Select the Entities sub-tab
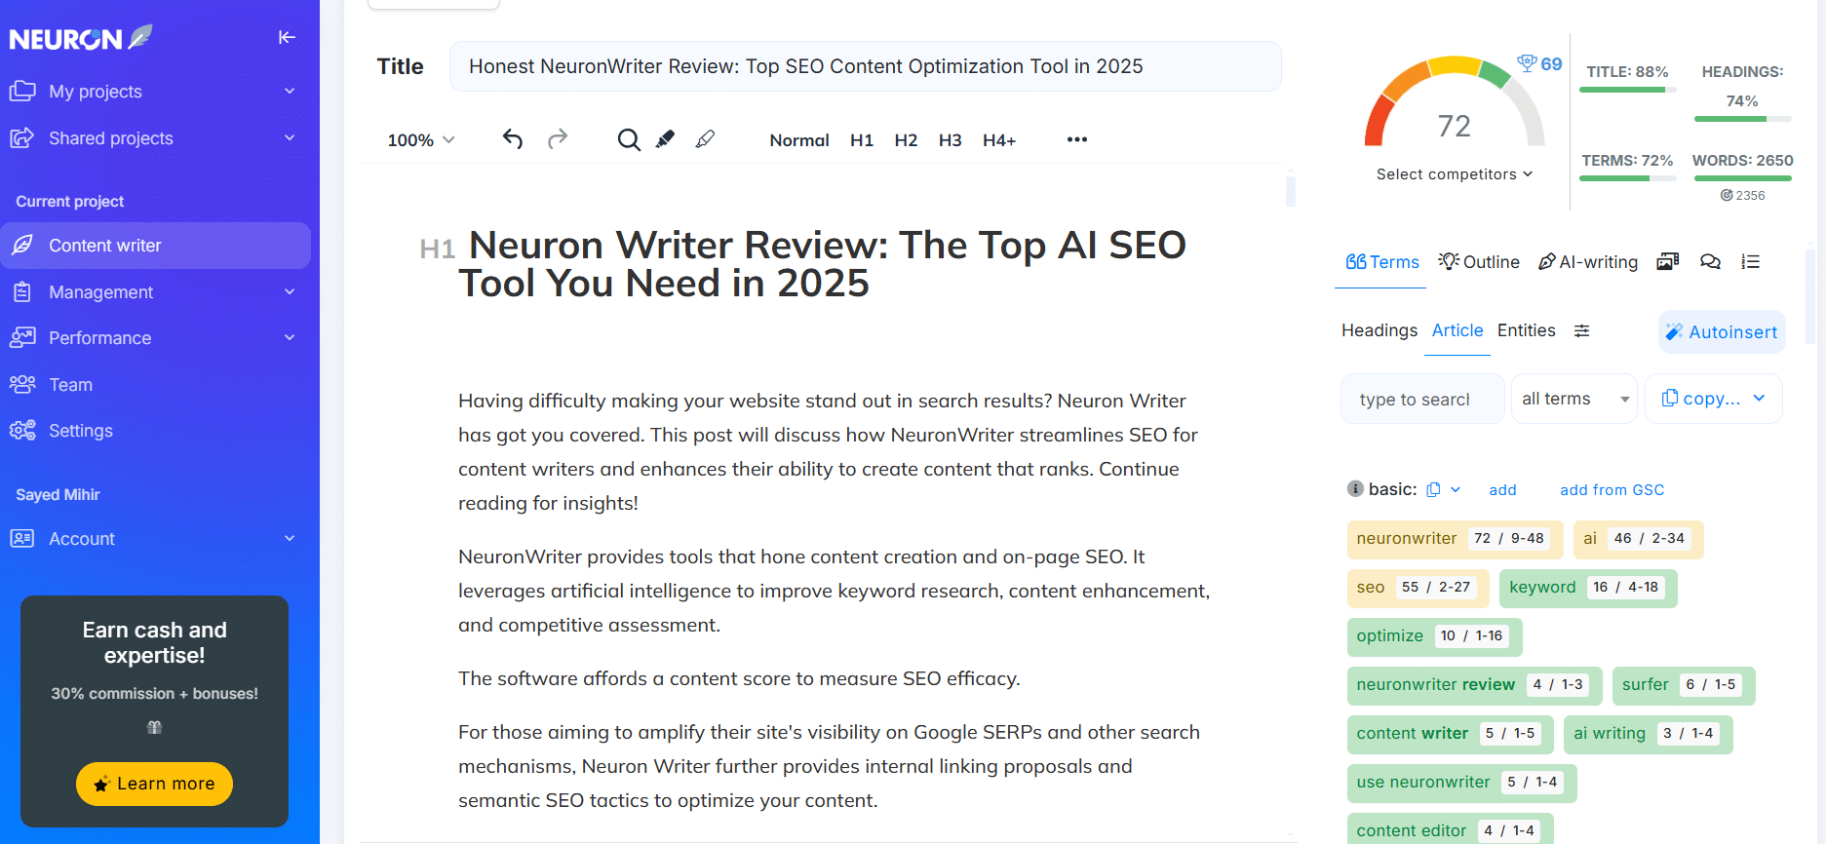 pyautogui.click(x=1527, y=330)
